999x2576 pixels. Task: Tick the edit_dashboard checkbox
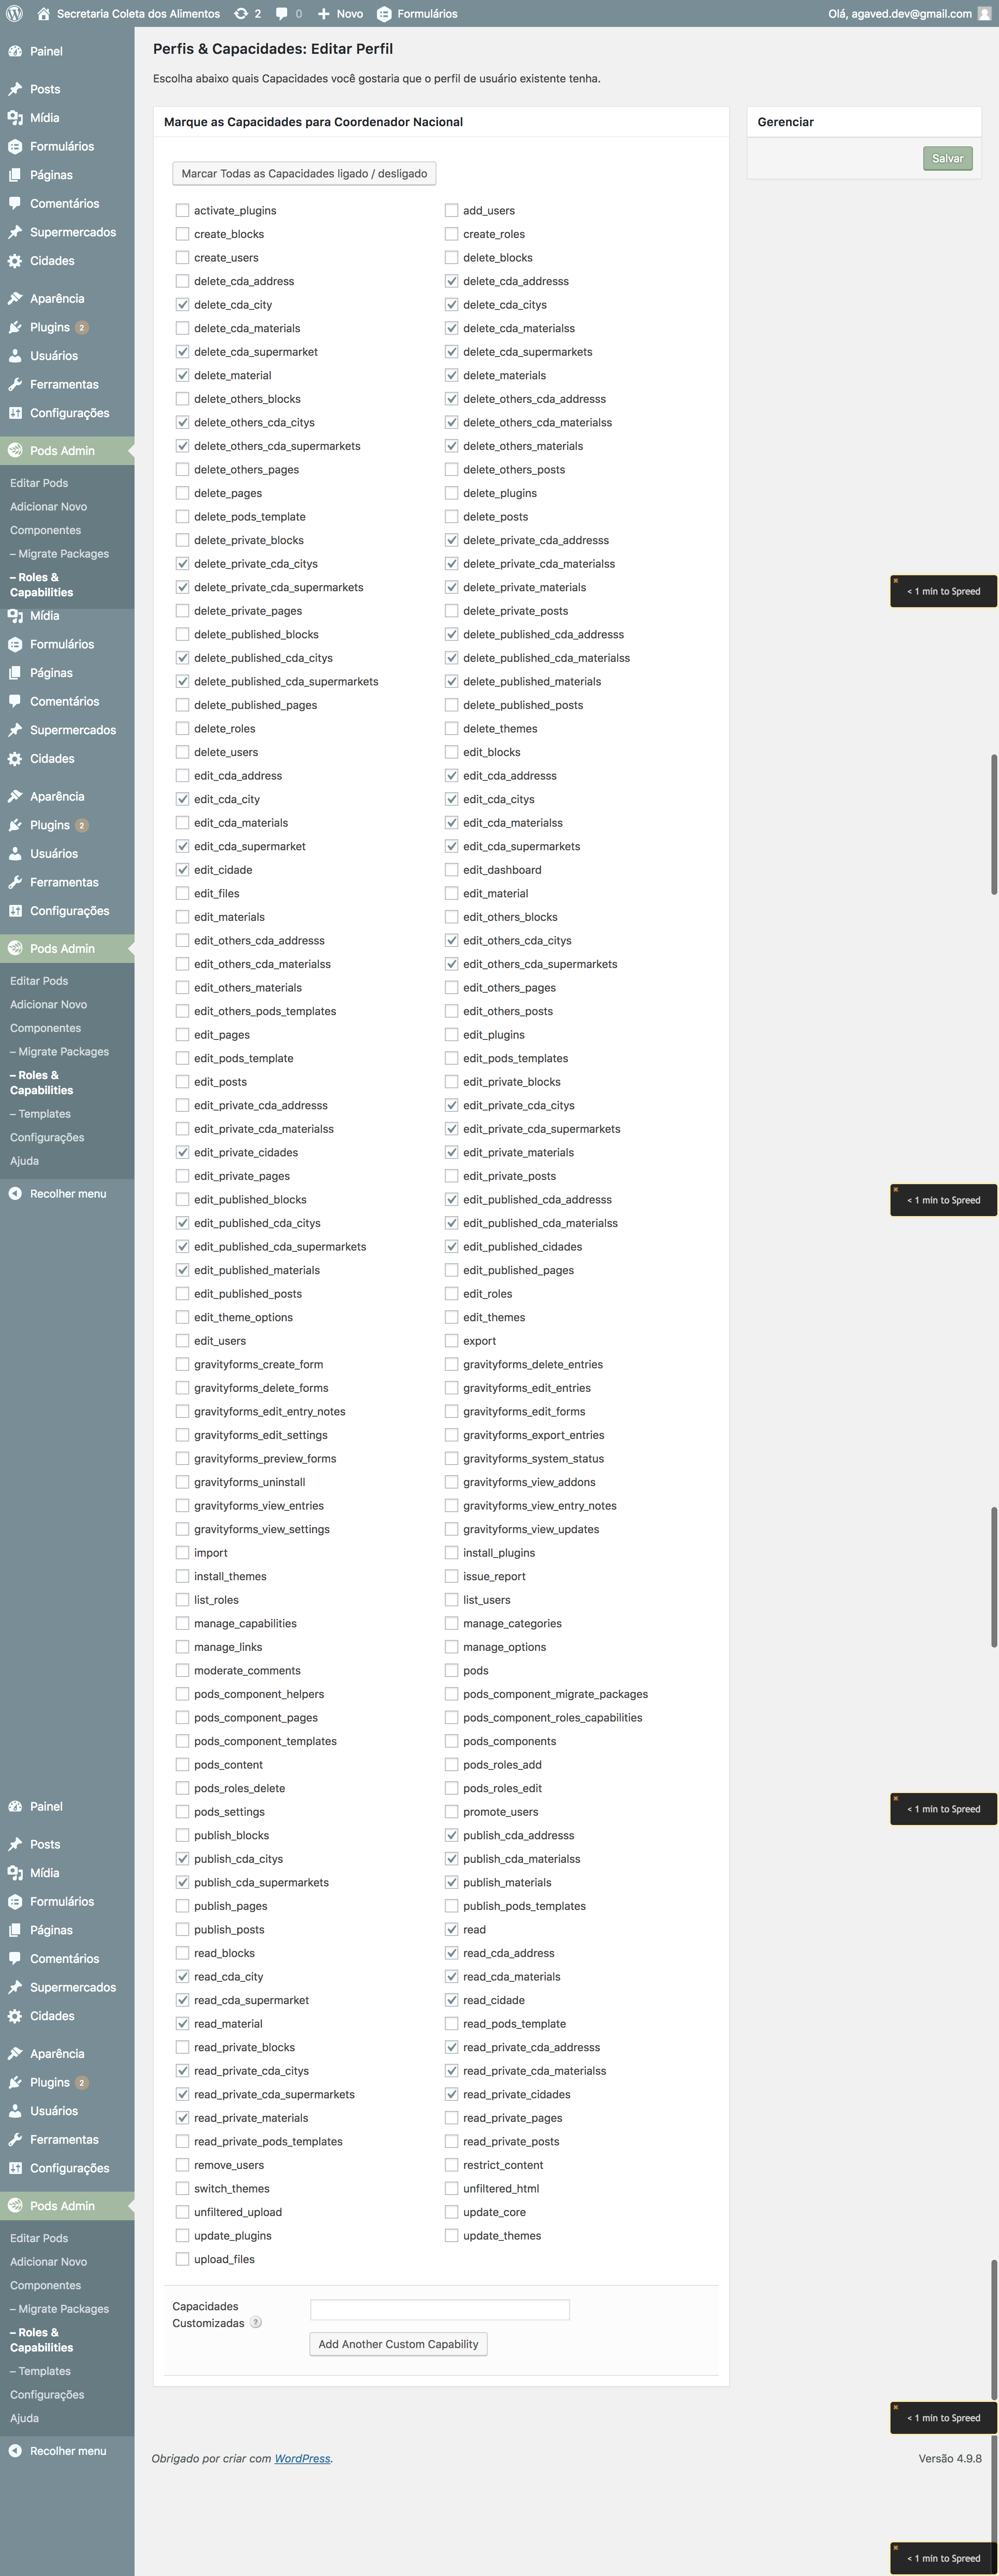pyautogui.click(x=451, y=870)
